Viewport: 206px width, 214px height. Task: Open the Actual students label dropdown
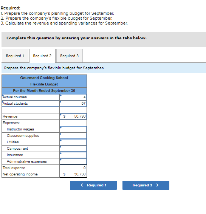31,104
